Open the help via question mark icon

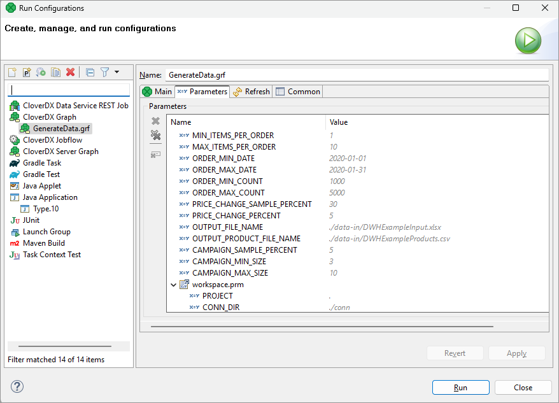tap(17, 386)
